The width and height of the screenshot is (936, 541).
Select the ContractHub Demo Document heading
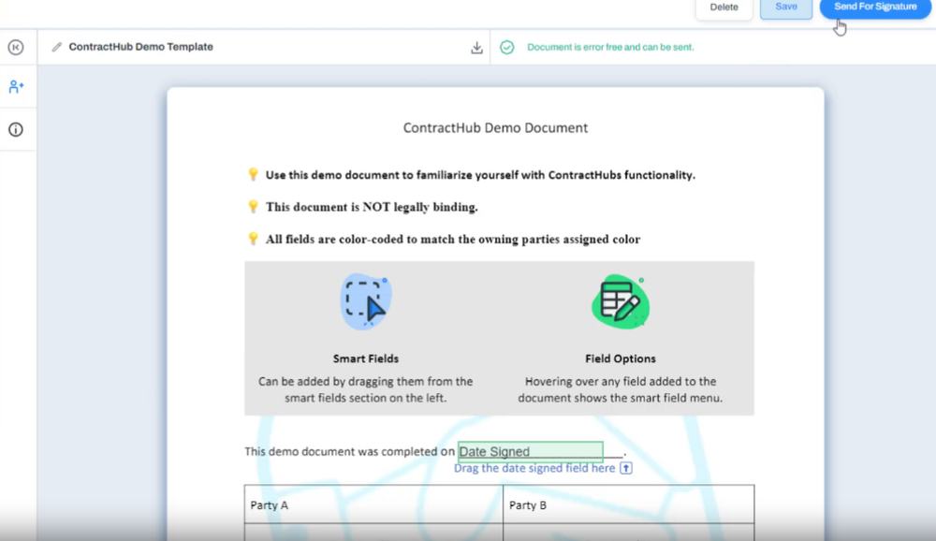tap(495, 128)
